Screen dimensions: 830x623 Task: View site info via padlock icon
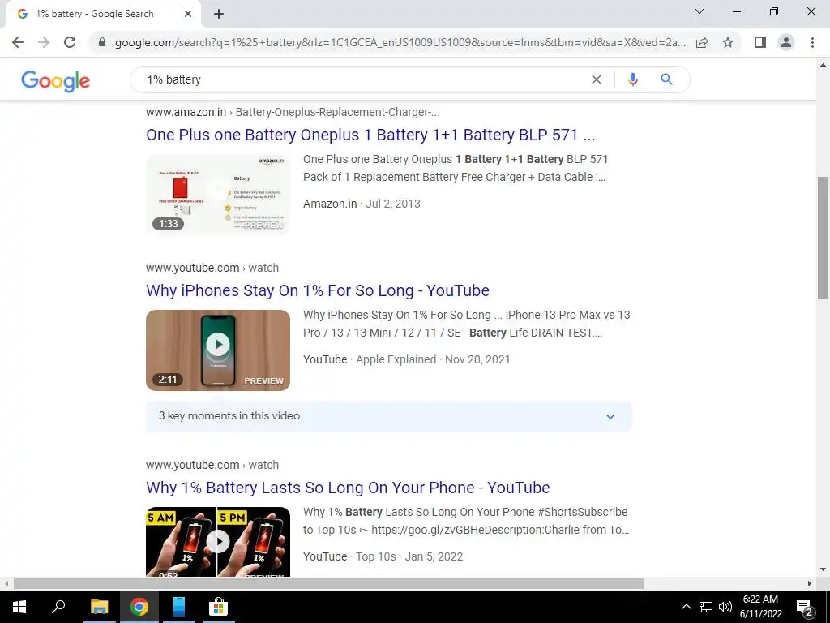click(x=102, y=42)
